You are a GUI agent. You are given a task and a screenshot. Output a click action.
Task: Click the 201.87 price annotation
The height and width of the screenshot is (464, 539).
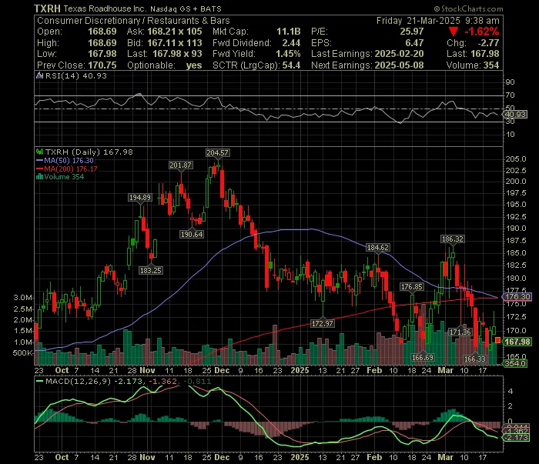click(x=180, y=165)
